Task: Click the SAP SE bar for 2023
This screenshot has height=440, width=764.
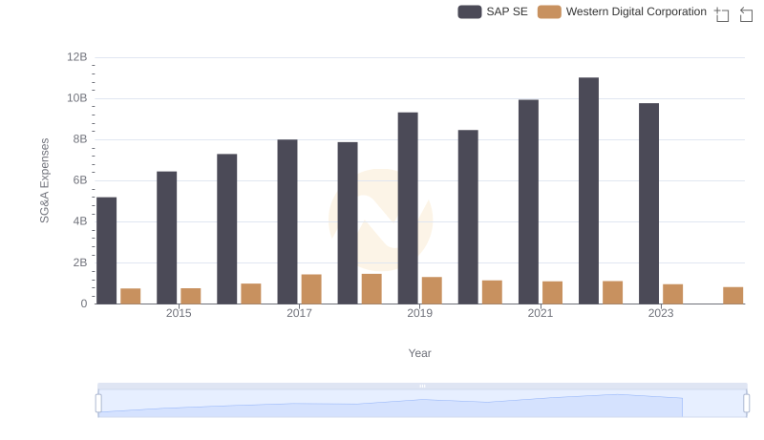Action: pyautogui.click(x=649, y=203)
